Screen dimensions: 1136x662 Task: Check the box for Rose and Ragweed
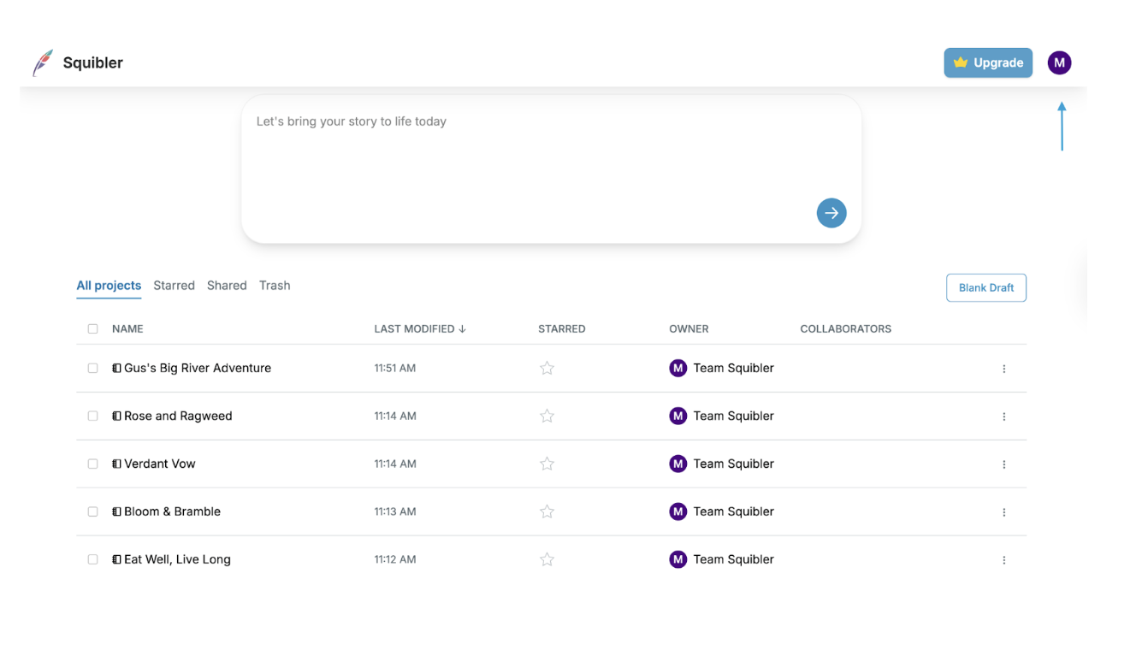[92, 417]
